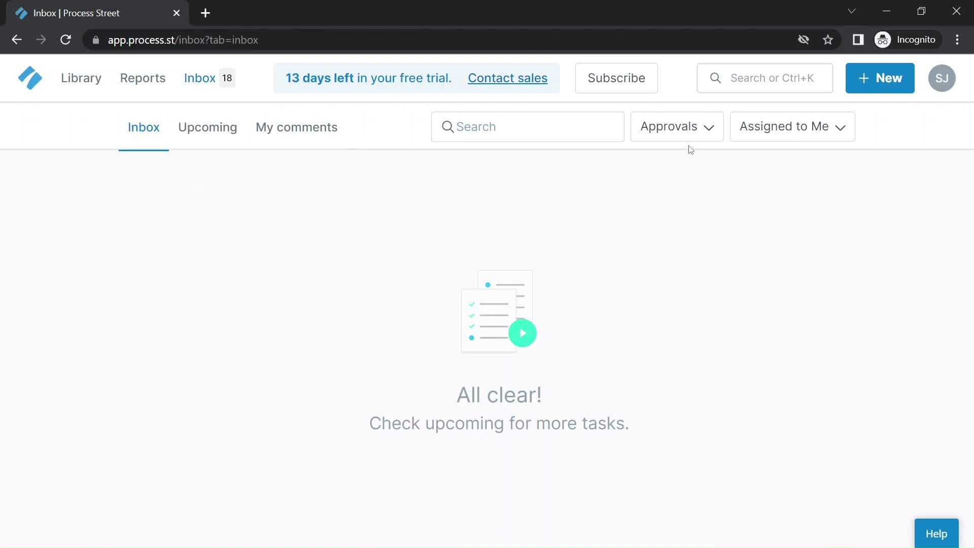Click the new tab plus icon in browser
Viewport: 974px width, 548px height.
205,13
